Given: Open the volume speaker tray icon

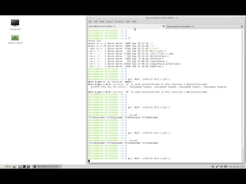Looking at the screenshot, I should (221, 167).
